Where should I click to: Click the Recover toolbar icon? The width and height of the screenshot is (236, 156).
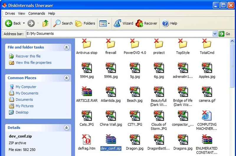point(140,23)
